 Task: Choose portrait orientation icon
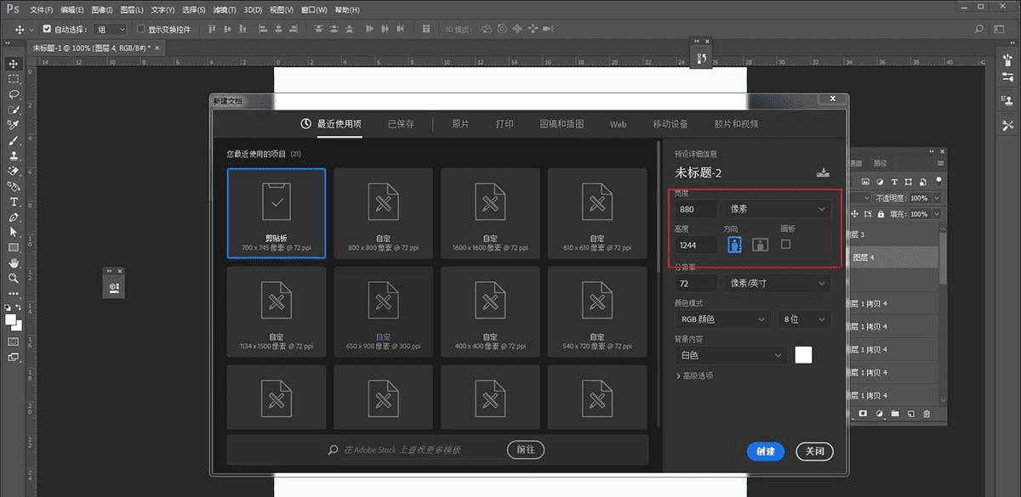[x=734, y=244]
